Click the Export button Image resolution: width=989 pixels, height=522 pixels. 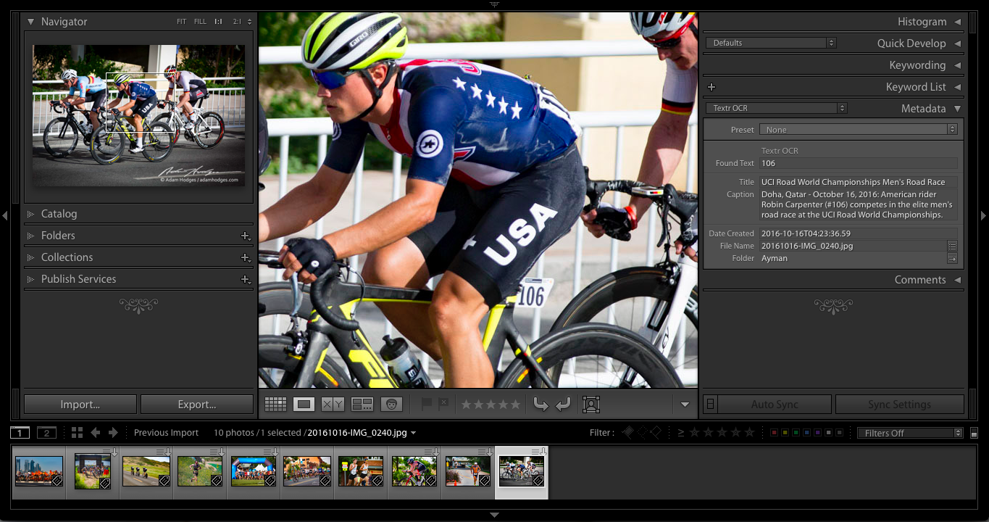(197, 405)
